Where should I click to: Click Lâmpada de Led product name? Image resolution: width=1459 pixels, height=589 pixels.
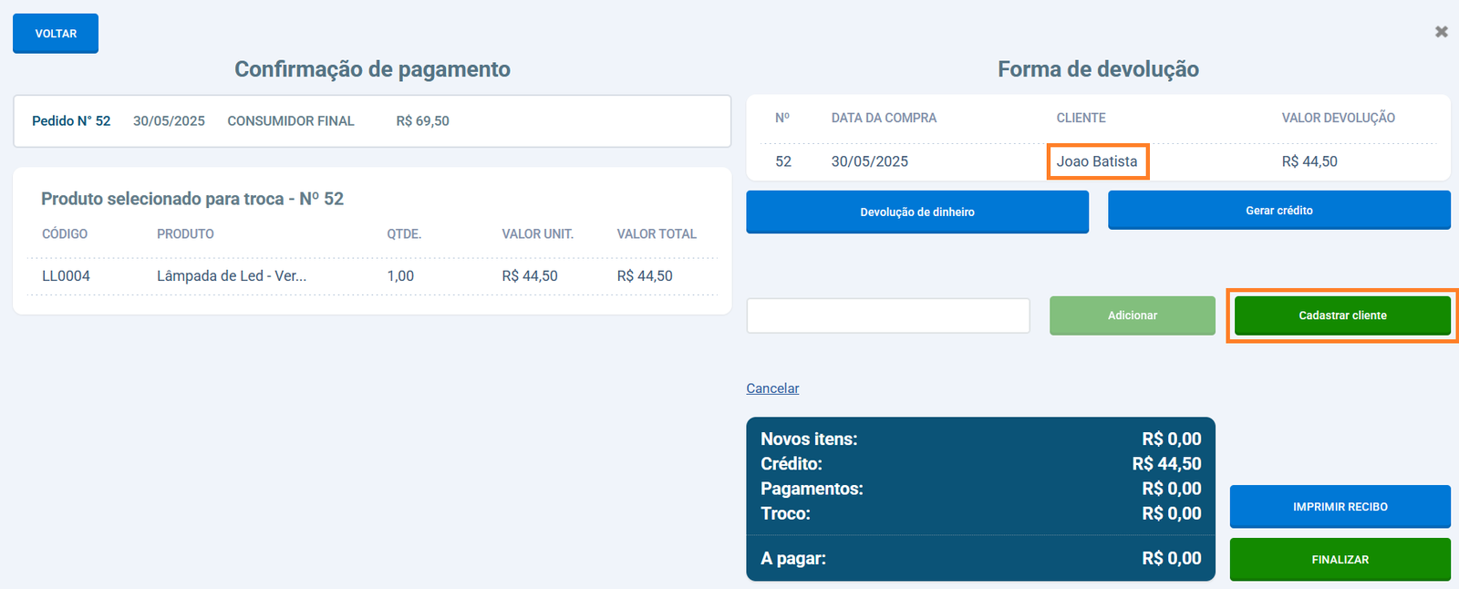232,276
